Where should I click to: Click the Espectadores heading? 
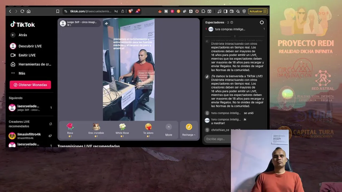pyautogui.click(x=215, y=22)
